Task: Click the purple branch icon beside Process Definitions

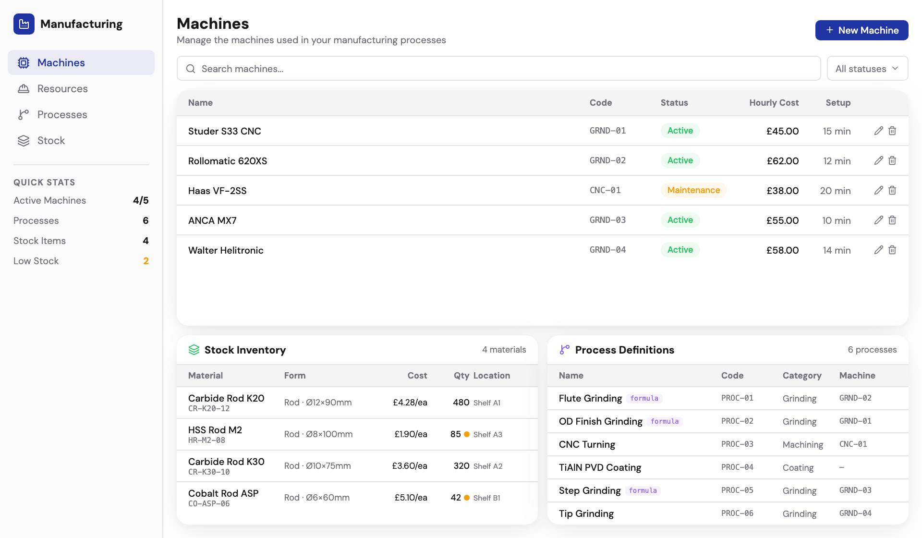Action: (x=565, y=350)
